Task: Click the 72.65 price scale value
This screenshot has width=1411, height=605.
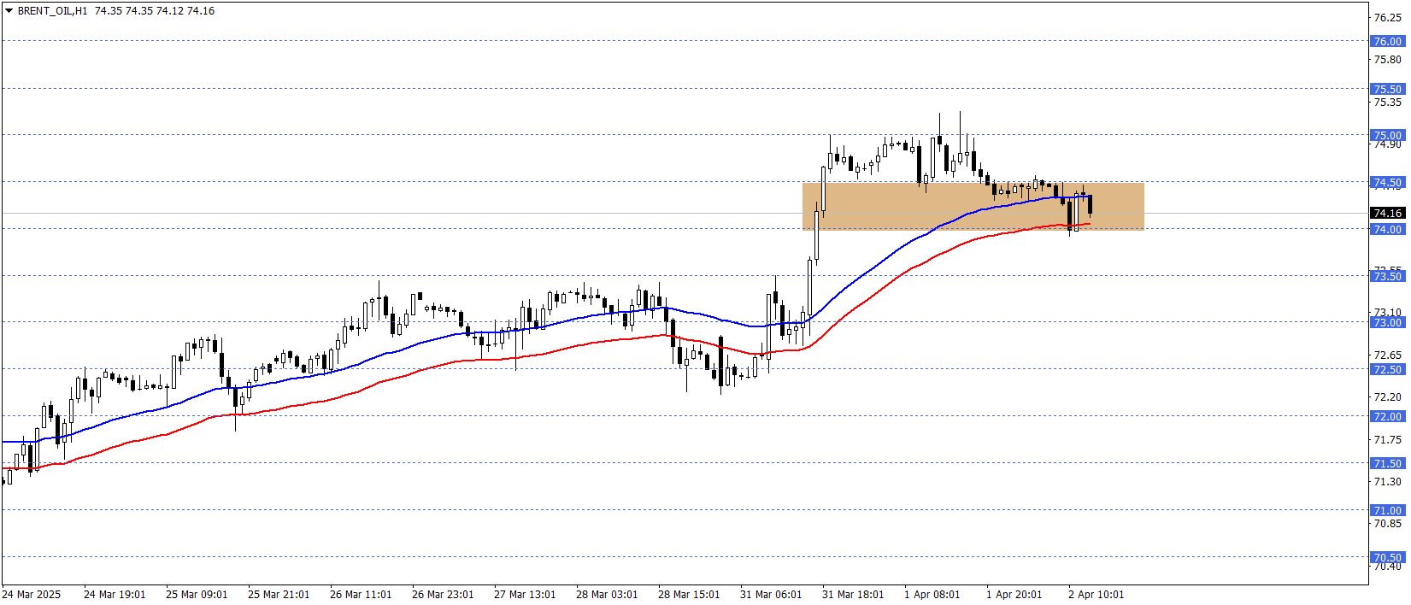Action: (x=1387, y=355)
